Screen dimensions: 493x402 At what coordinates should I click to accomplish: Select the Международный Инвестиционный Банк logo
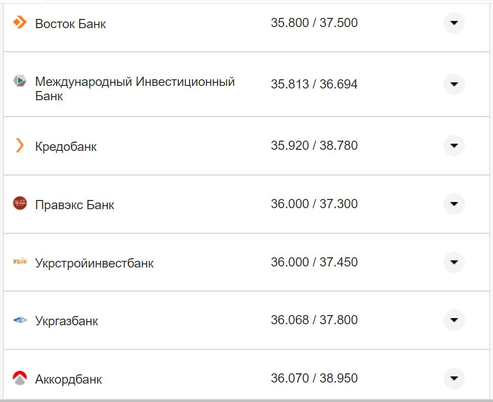tap(19, 81)
